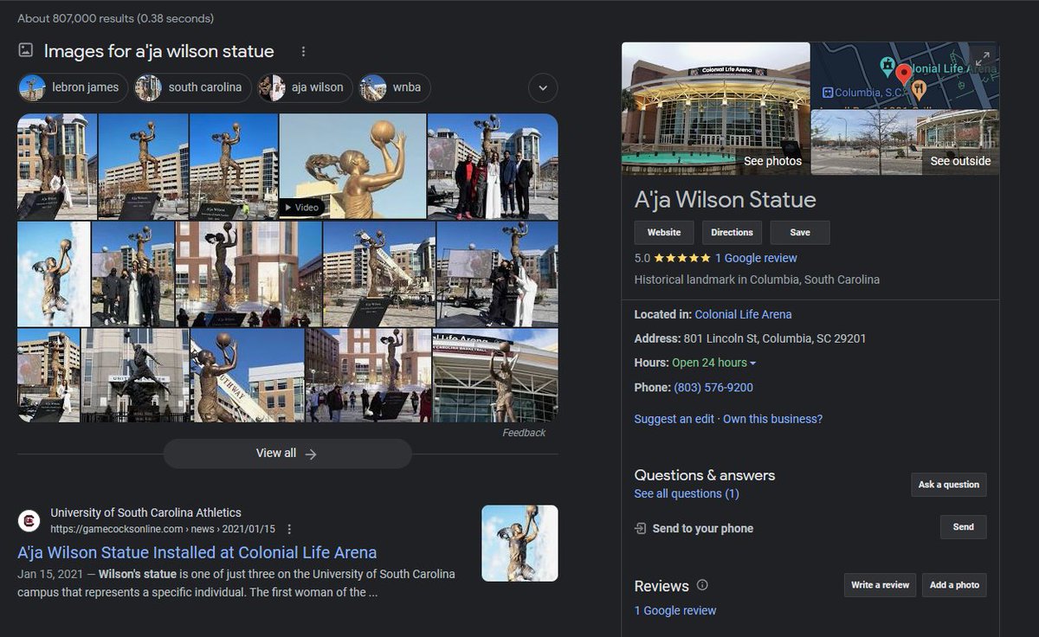Open the Colonial Life Arena located-in link
This screenshot has height=637, width=1039.
743,314
